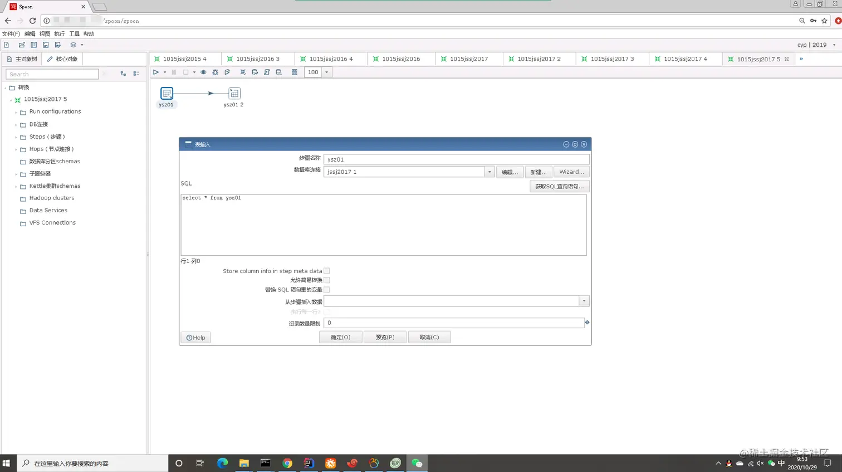Open File Explorer from the taskbar
Viewport: 842px width, 472px height.
[244, 463]
